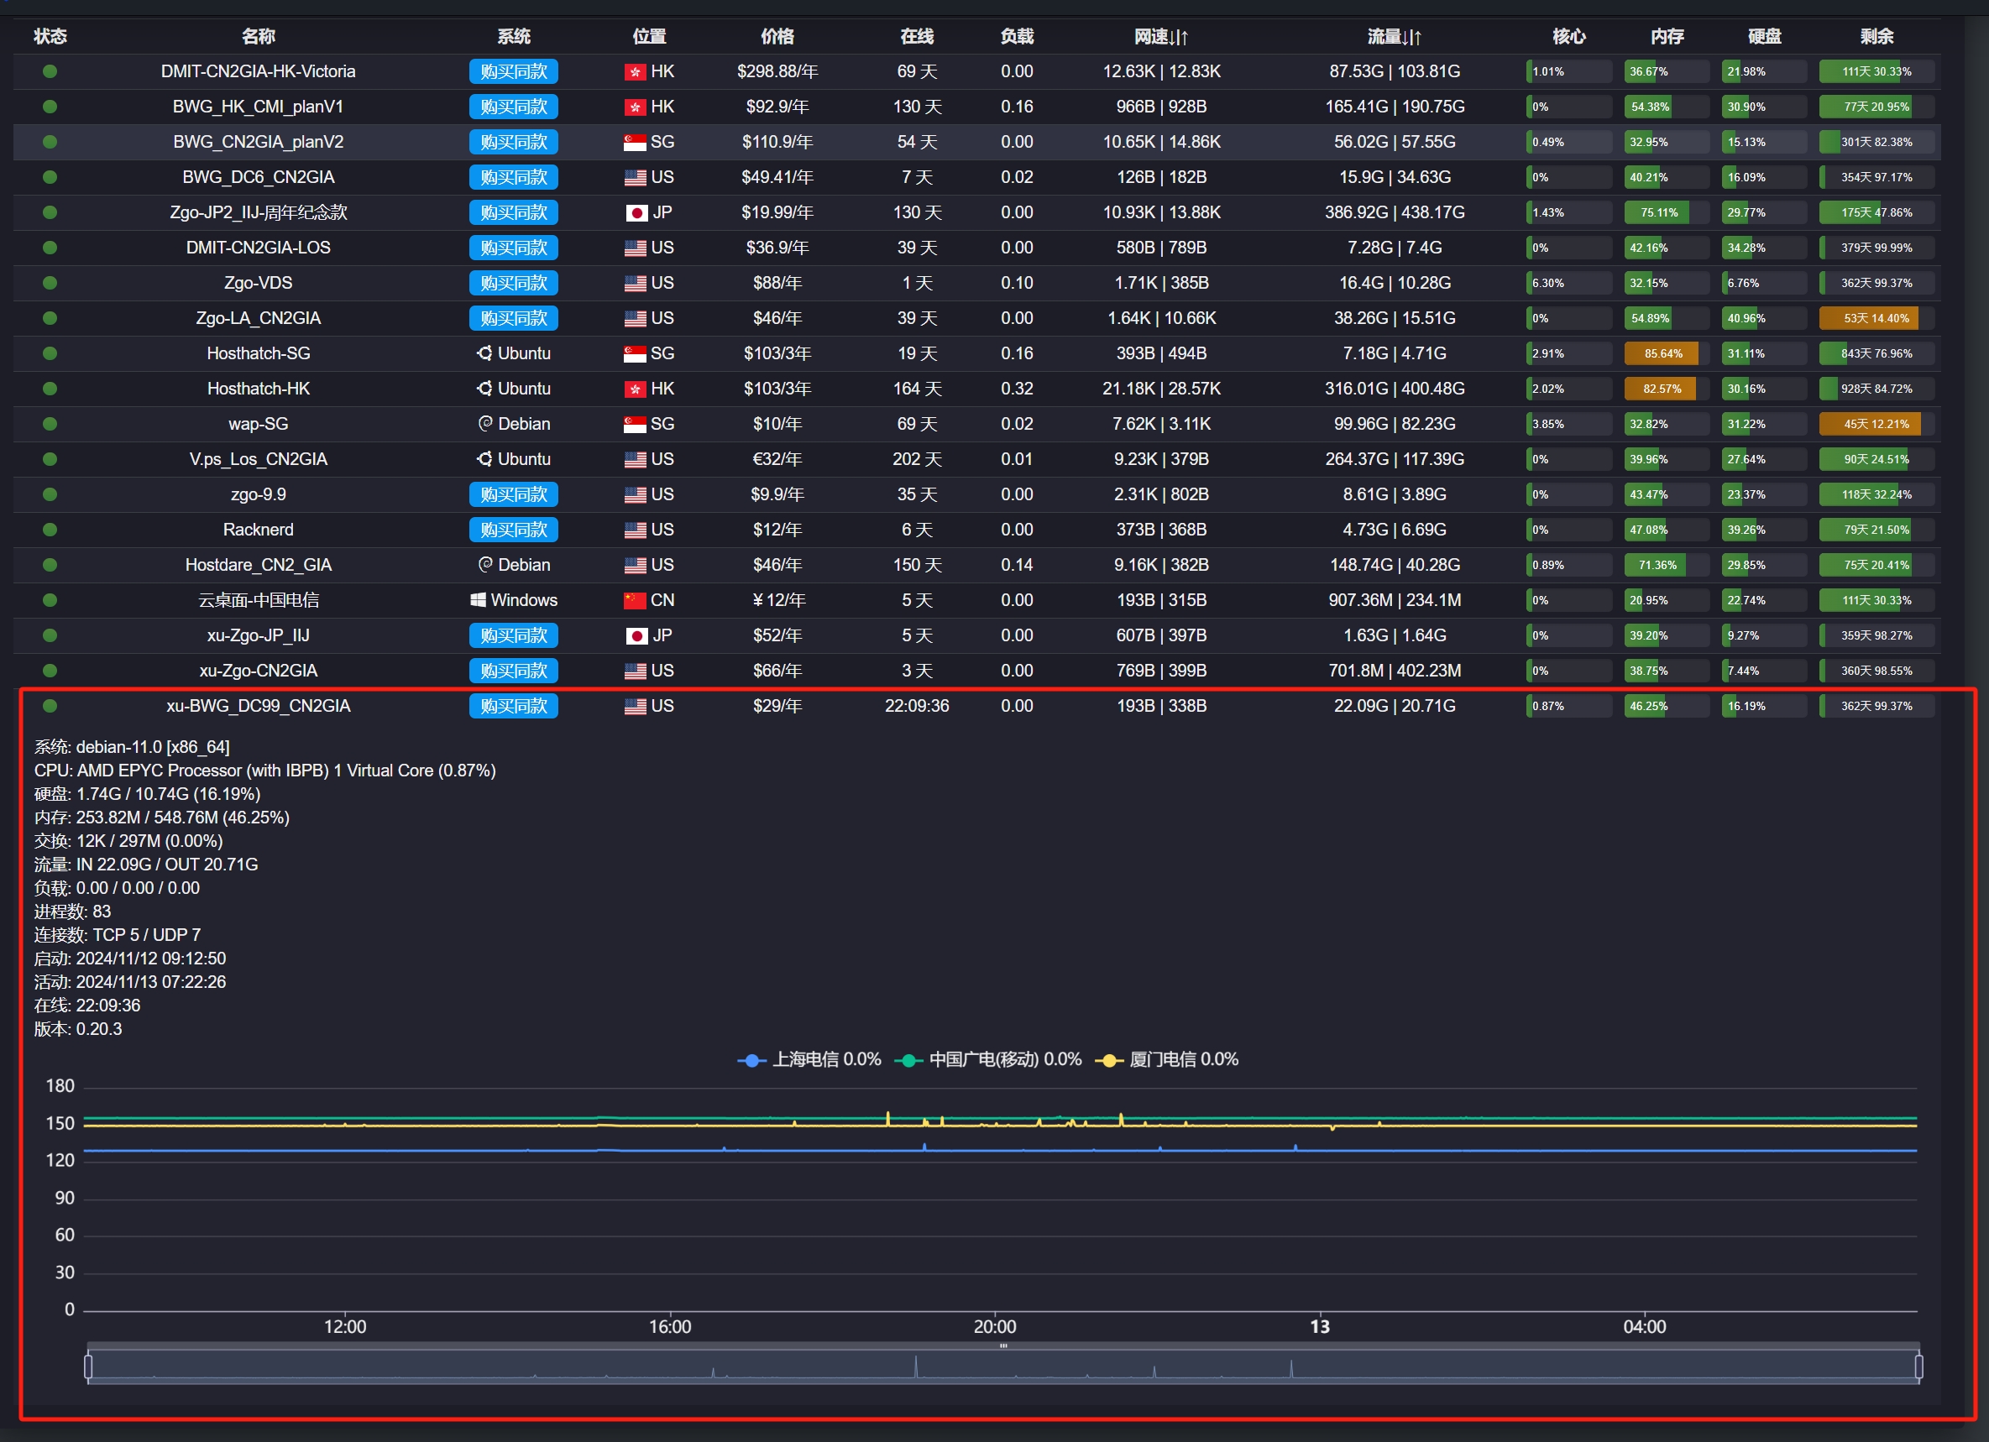Image resolution: width=1989 pixels, height=1442 pixels.
Task: Click the Ubuntu logo in Hosthatch-HK row
Action: [484, 389]
